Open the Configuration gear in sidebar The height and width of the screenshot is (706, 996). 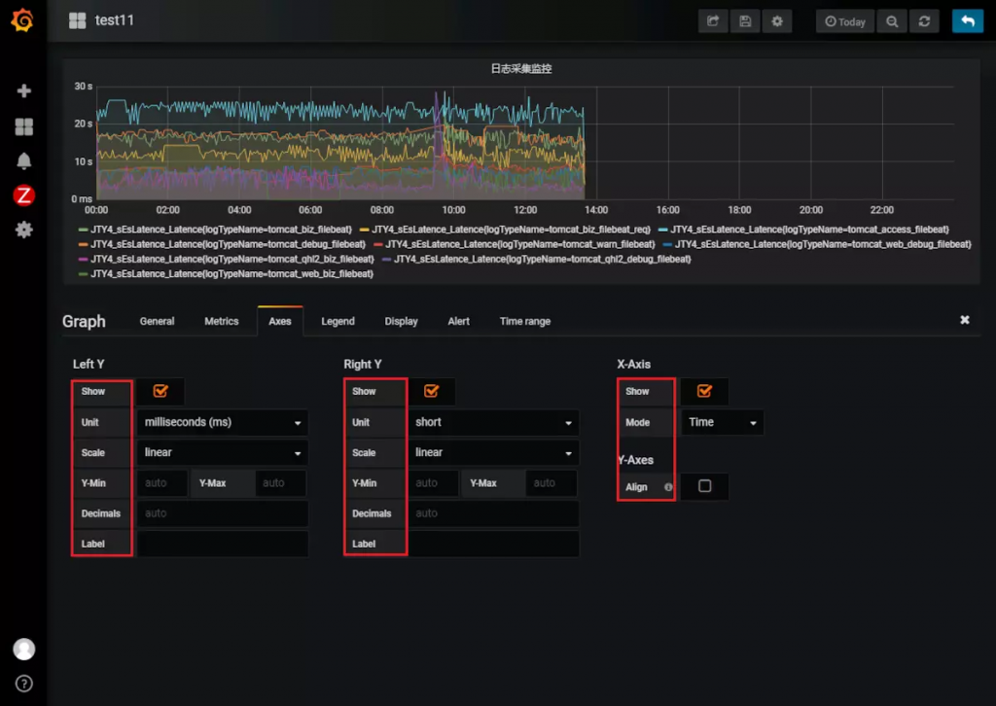click(24, 229)
